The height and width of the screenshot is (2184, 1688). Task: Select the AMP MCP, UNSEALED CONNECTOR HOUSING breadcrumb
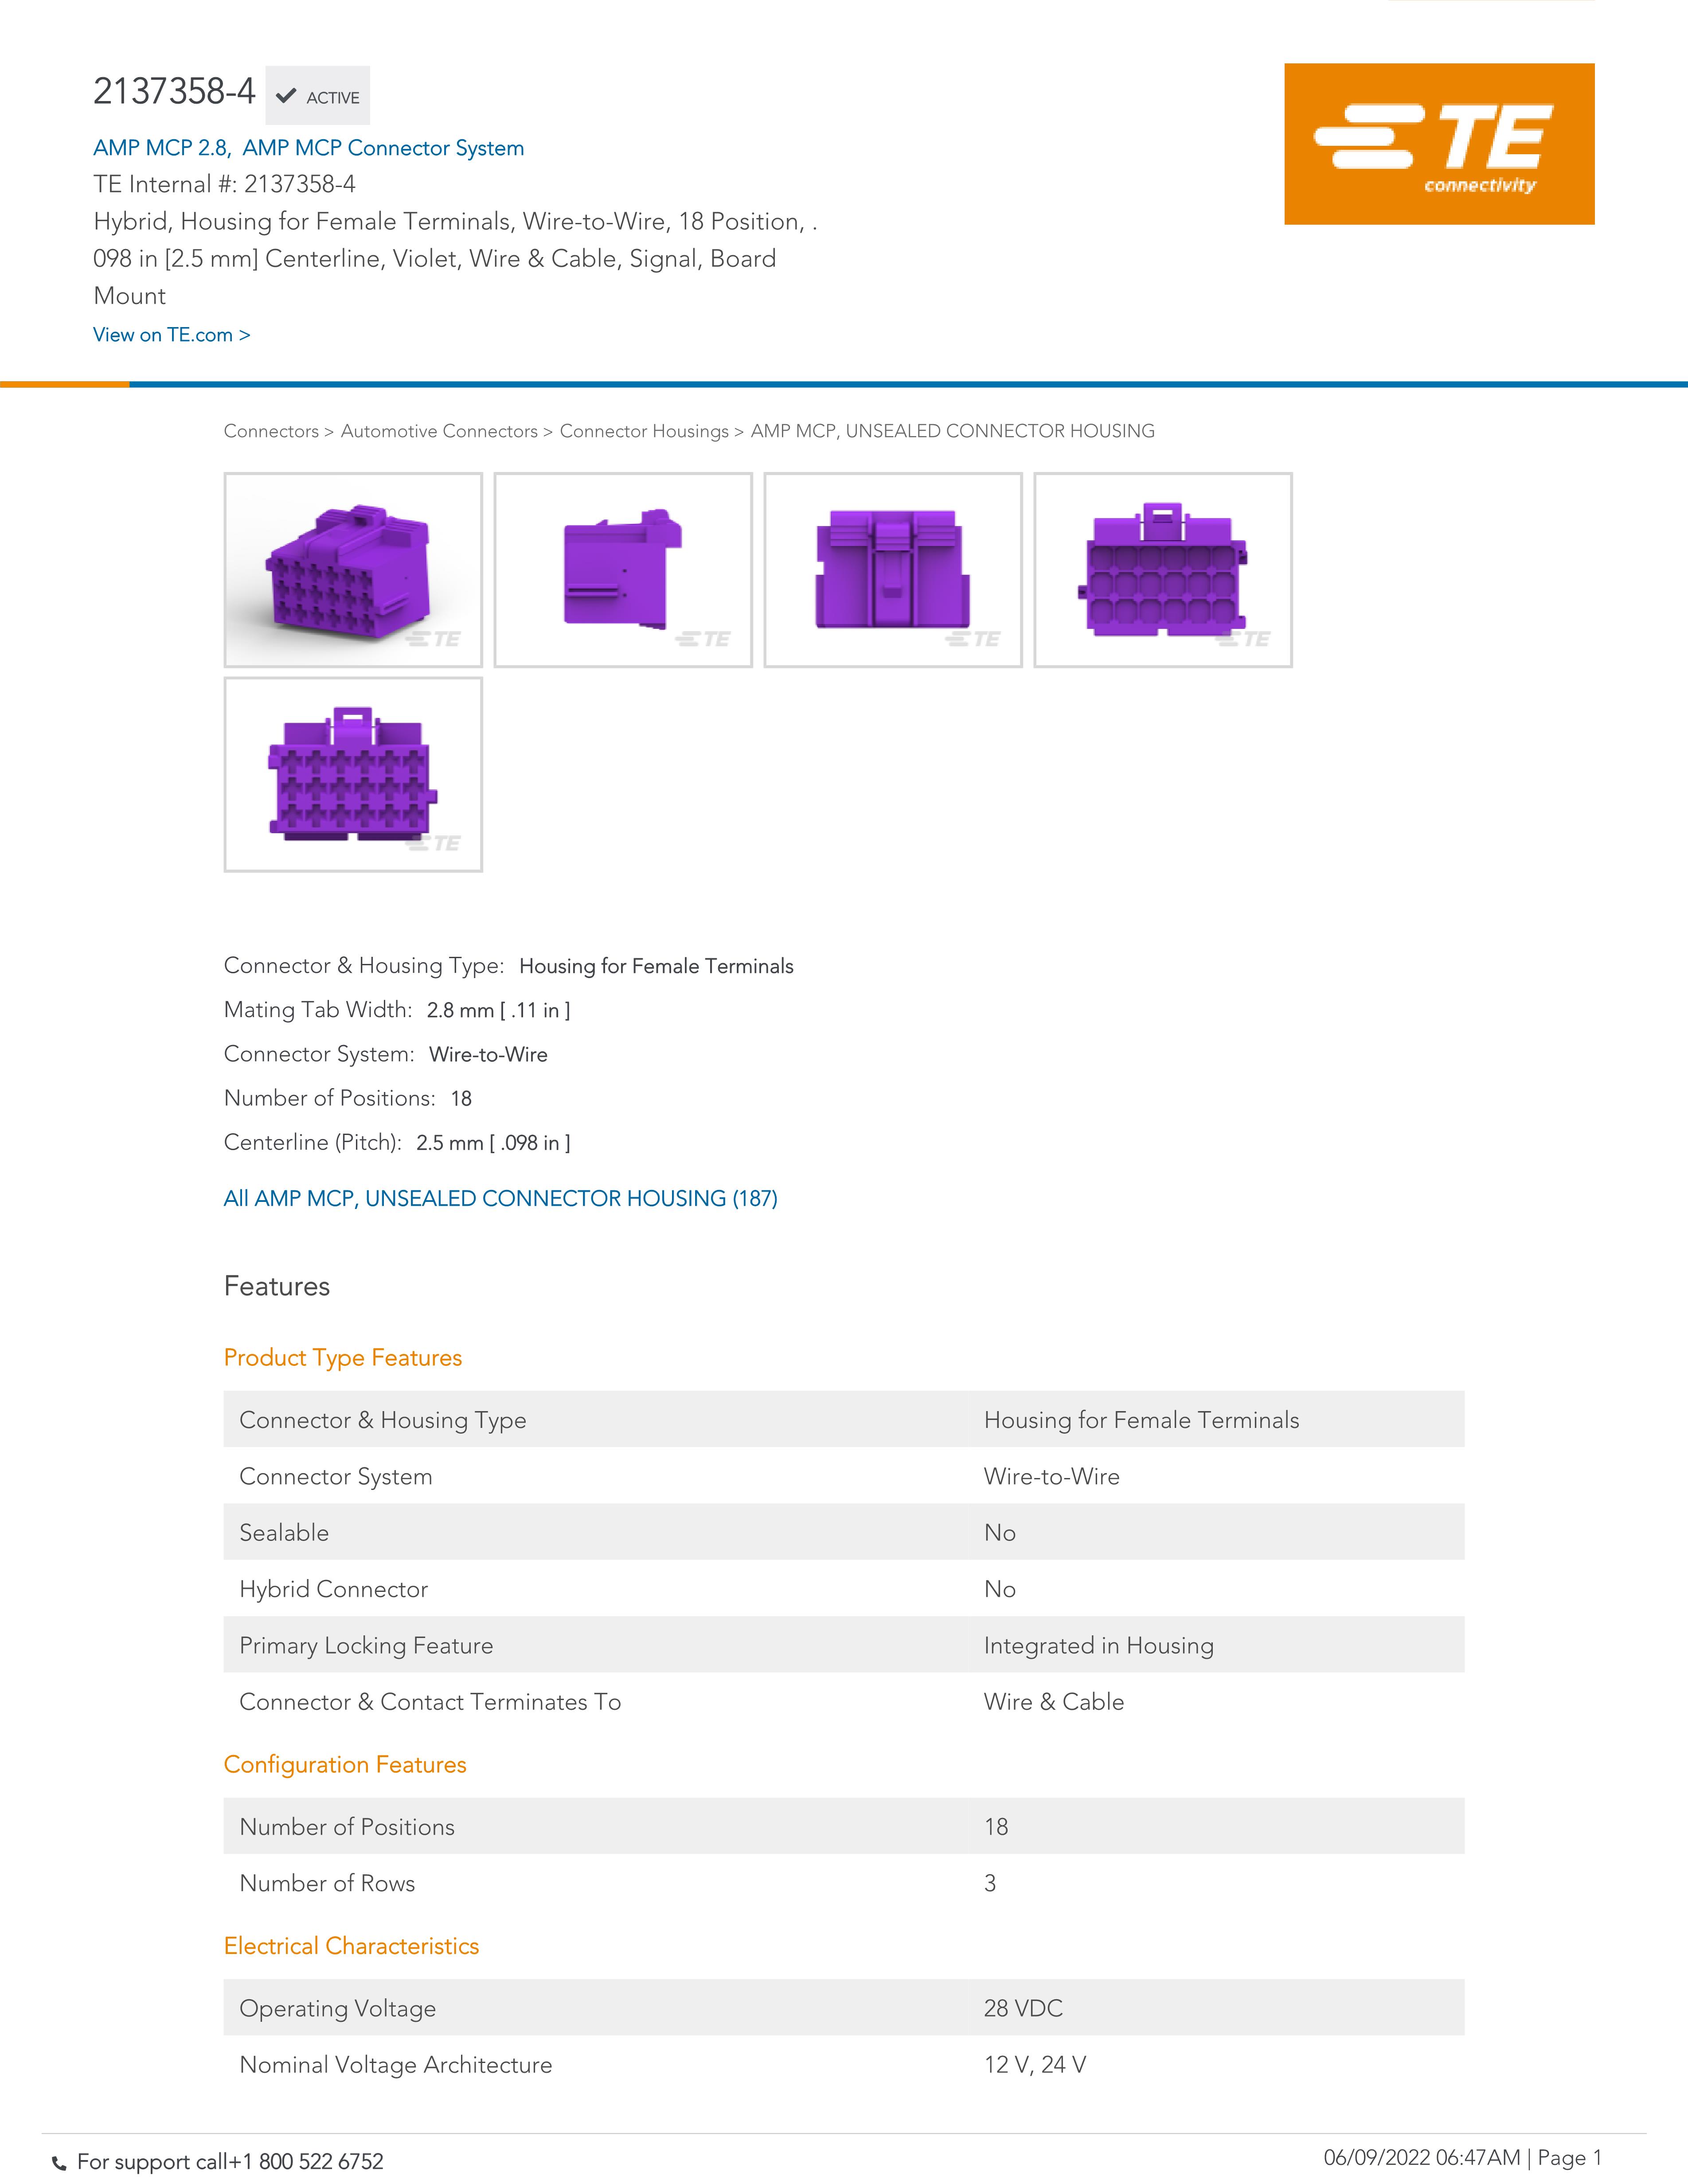click(952, 431)
